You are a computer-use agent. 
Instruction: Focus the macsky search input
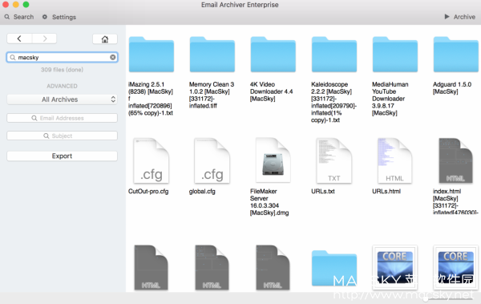click(63, 57)
